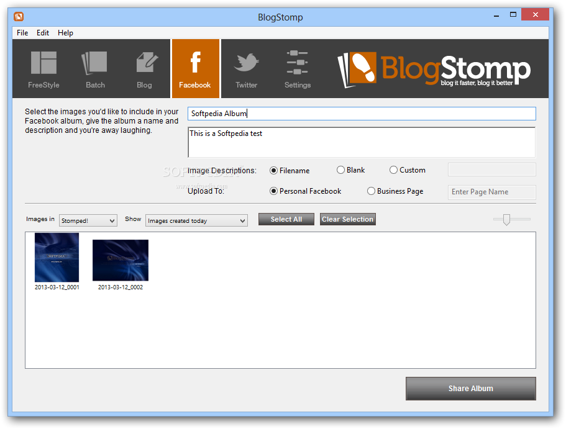
Task: Minimize the BlogStomp window
Action: coord(496,16)
